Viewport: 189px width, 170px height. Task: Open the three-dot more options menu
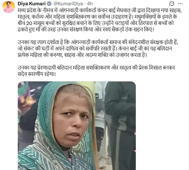(180, 4)
